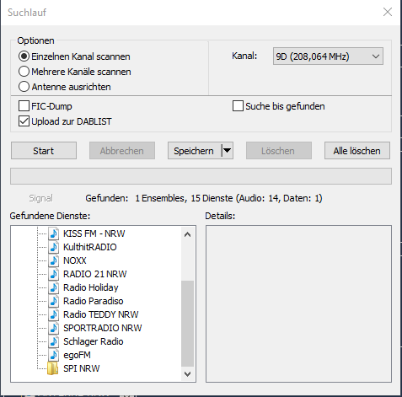Viewport: 402px width, 397px height.
Task: Choose the Antenne ausrichten radio button
Action: pyautogui.click(x=24, y=87)
